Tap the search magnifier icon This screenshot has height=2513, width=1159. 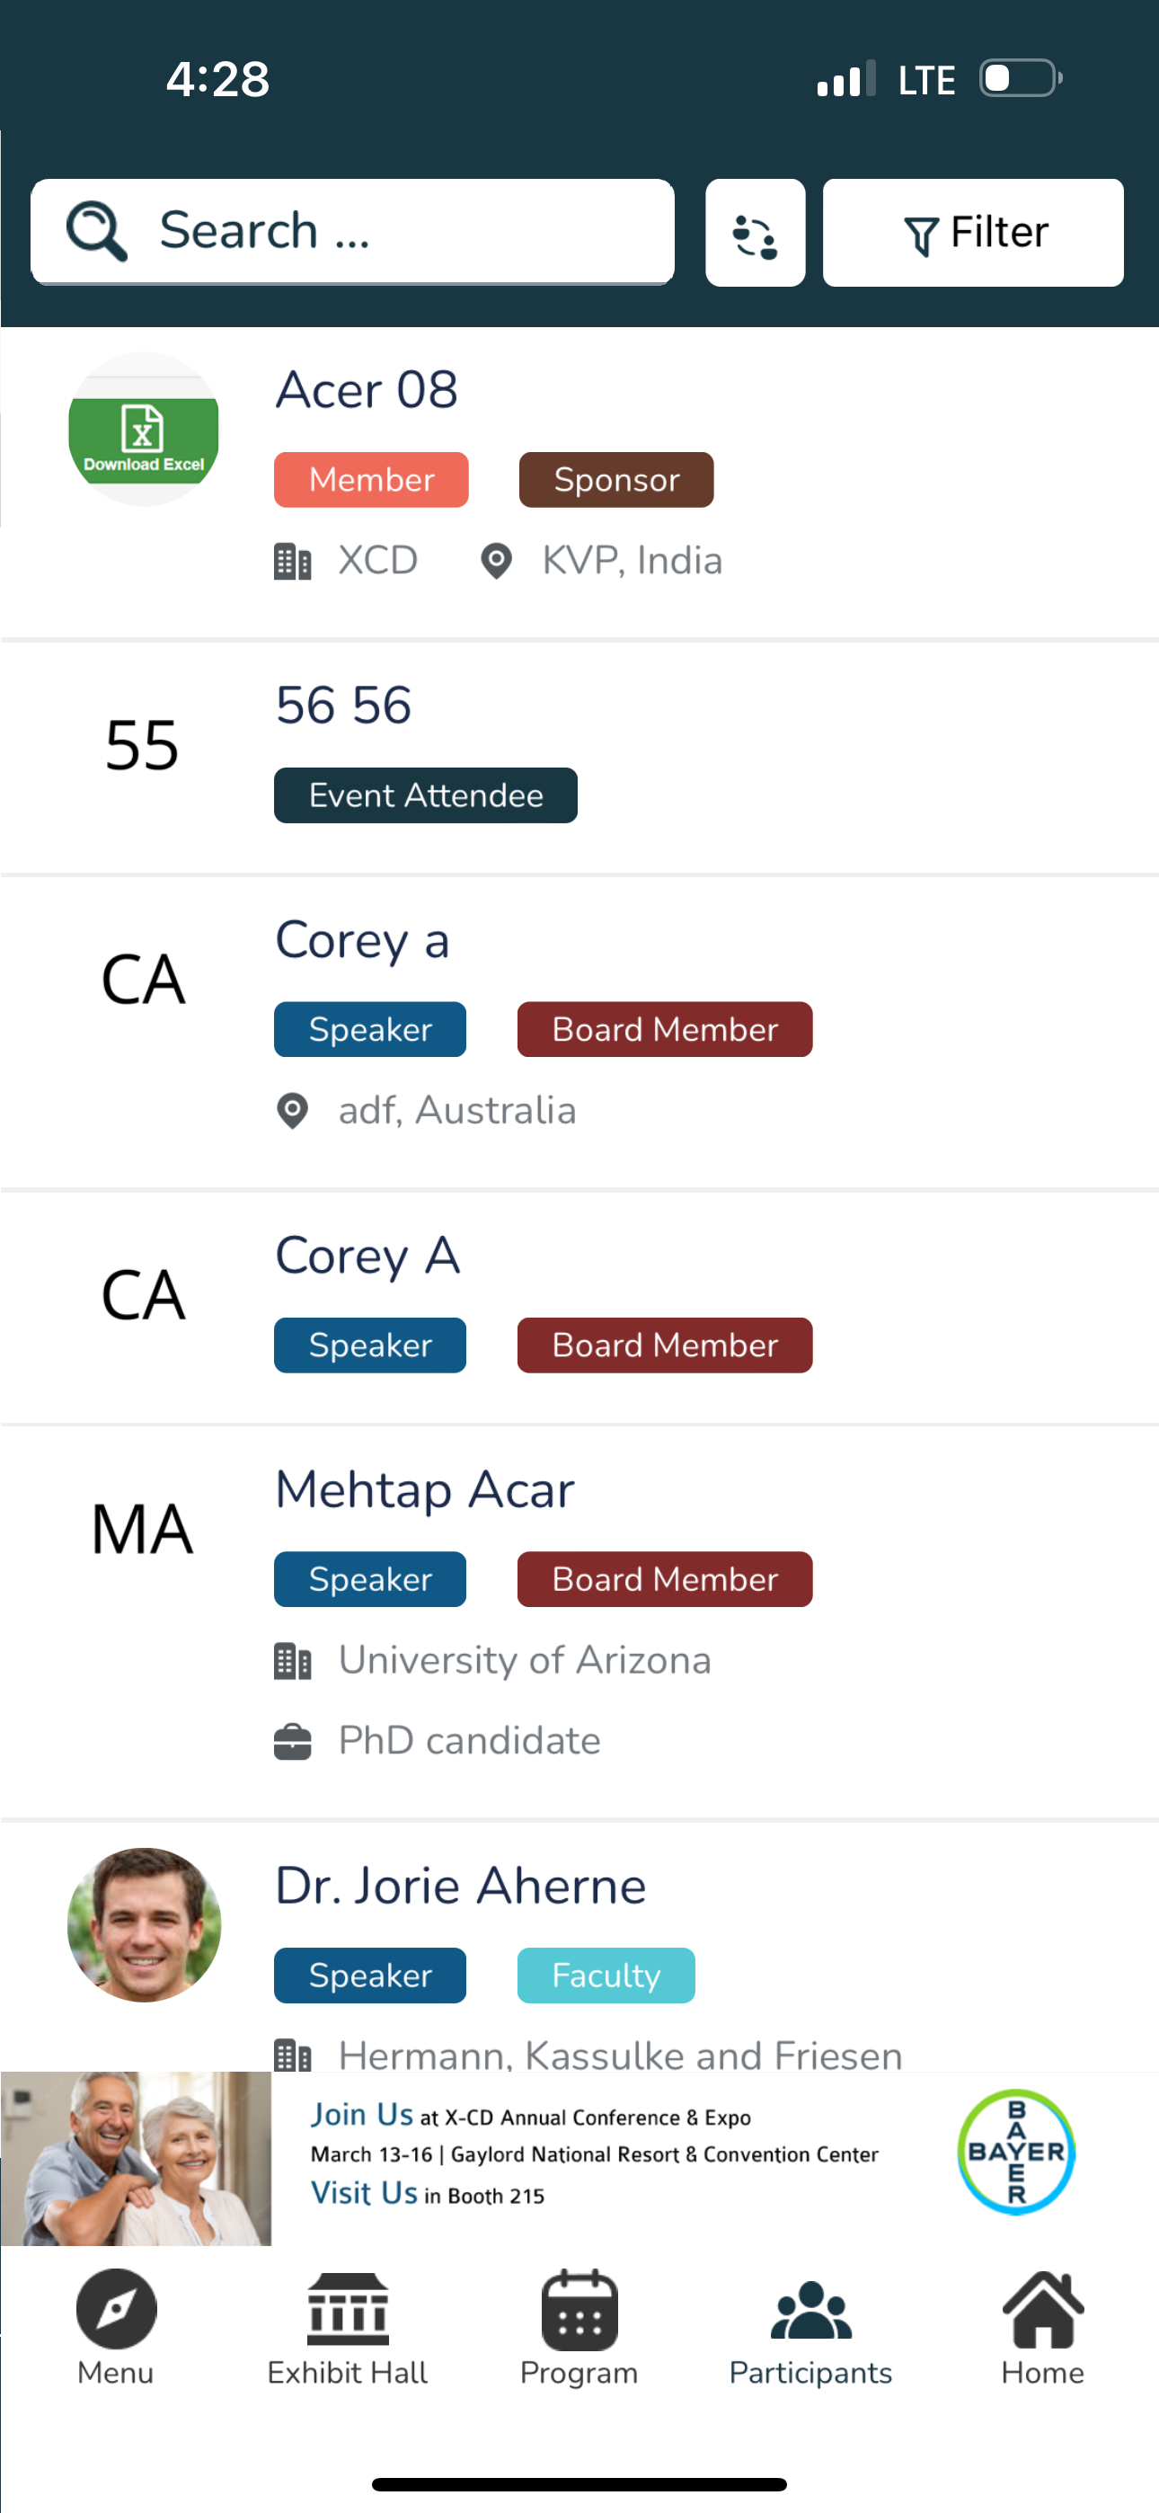97,231
